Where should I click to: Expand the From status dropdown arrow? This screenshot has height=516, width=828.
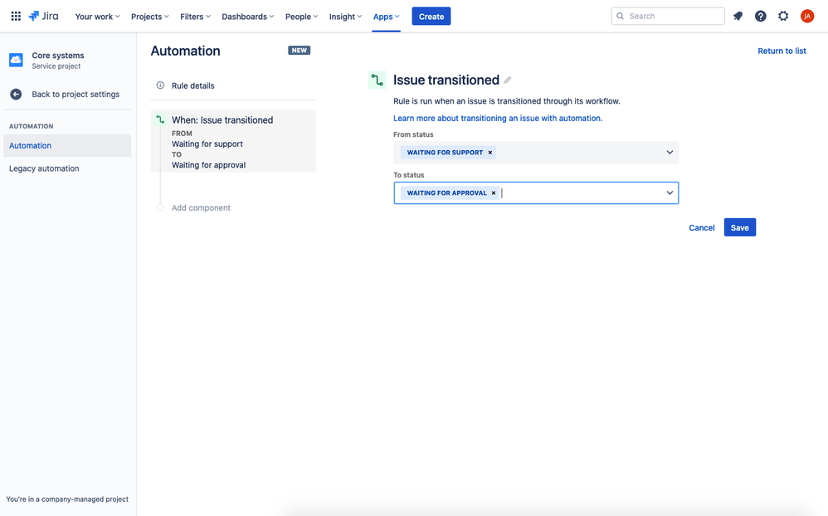pos(670,153)
